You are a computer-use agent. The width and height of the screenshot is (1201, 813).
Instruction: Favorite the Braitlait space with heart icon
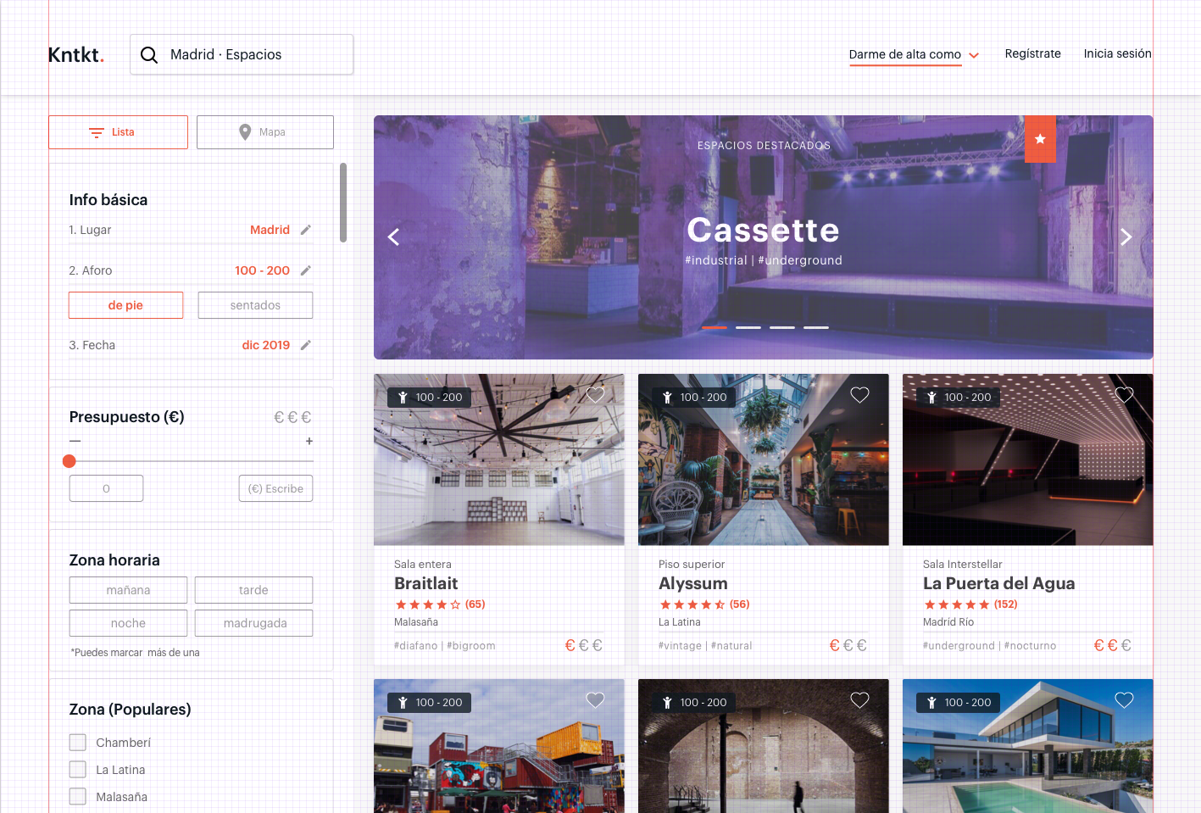pyautogui.click(x=596, y=395)
